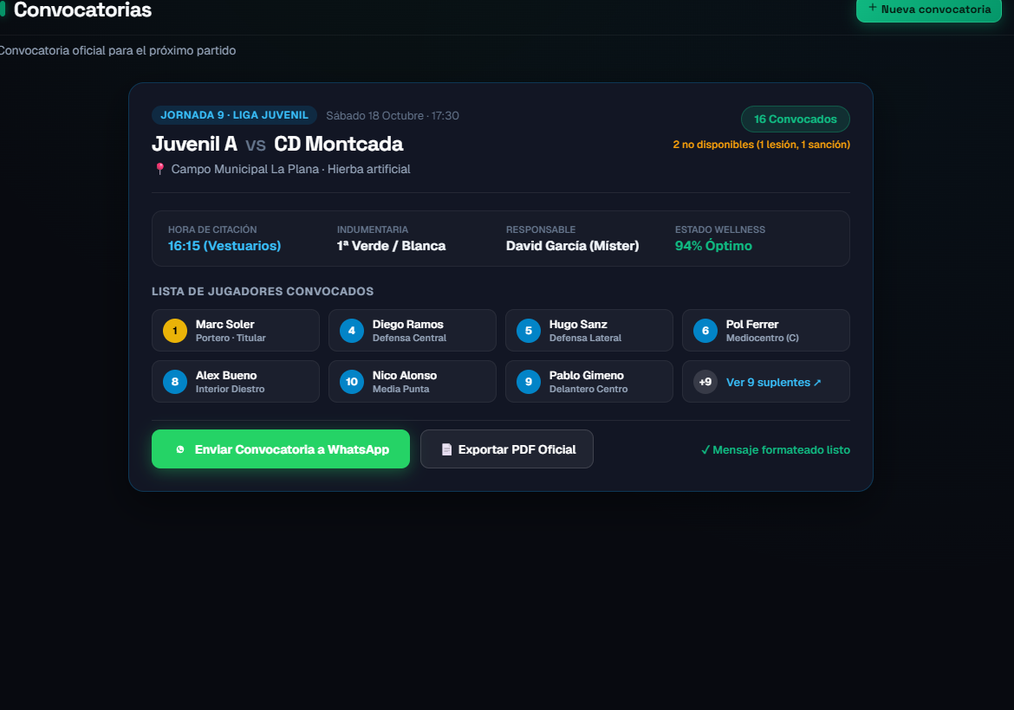Click the Jornada 9 · Liga Juvenil tag
Screen dimensions: 1014x710
(x=234, y=115)
